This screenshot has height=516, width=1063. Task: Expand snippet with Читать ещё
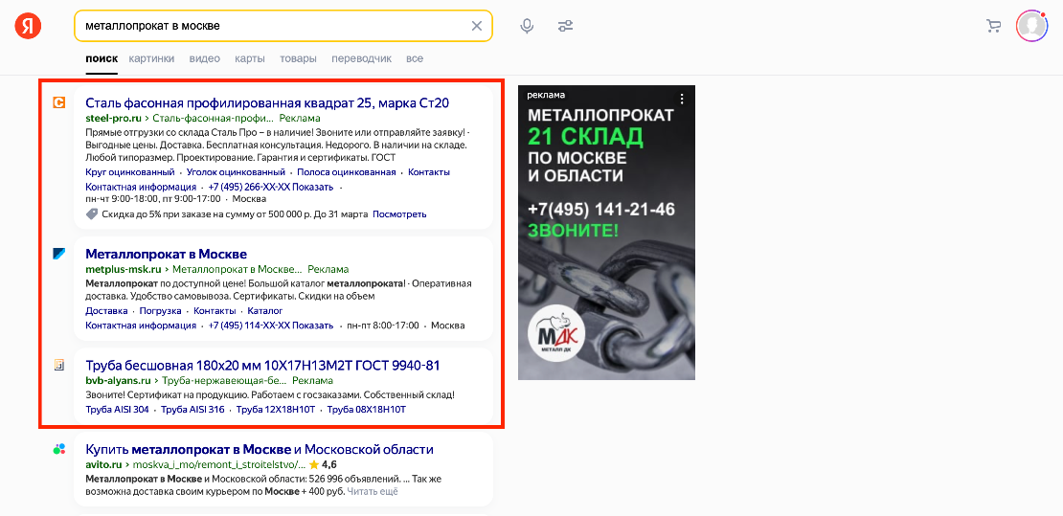pyautogui.click(x=373, y=492)
